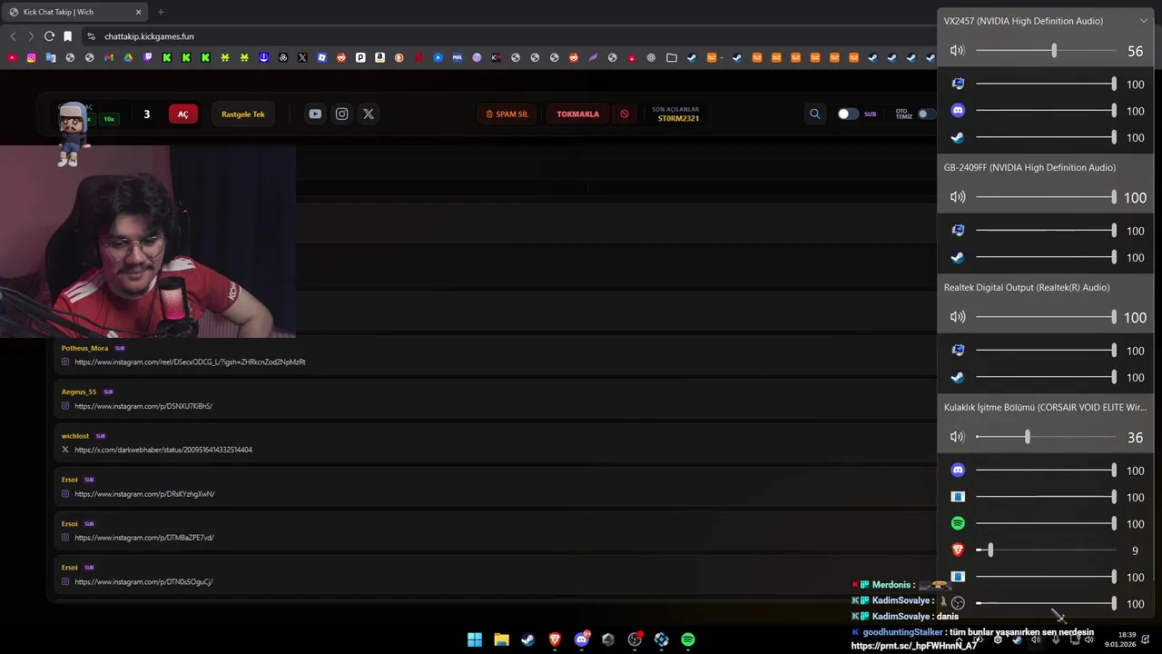This screenshot has width=1162, height=654.
Task: Click the TOKMAKLA button
Action: [577, 114]
